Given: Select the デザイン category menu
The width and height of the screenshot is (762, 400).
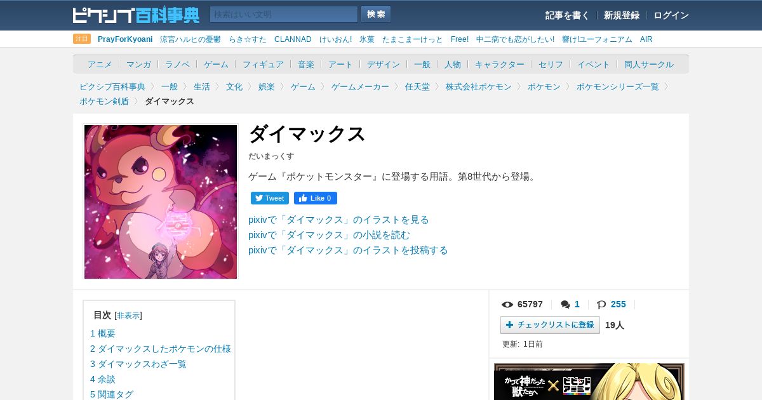Looking at the screenshot, I should pos(384,64).
